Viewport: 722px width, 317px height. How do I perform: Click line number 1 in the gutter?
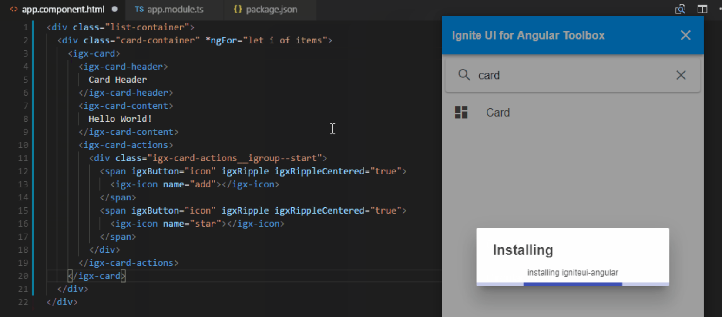pyautogui.click(x=25, y=27)
